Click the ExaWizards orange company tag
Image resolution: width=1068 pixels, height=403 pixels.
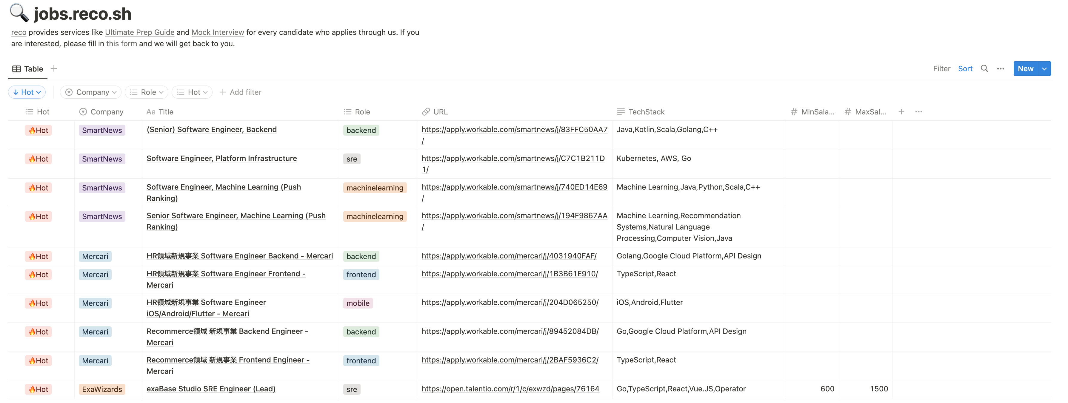(102, 389)
